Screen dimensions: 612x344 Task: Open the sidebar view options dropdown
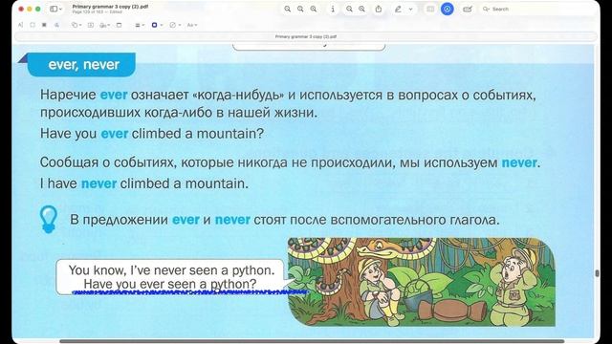point(56,9)
